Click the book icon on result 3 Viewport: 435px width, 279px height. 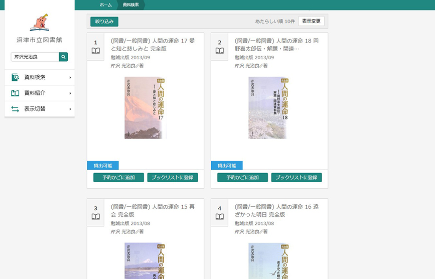pos(96,217)
